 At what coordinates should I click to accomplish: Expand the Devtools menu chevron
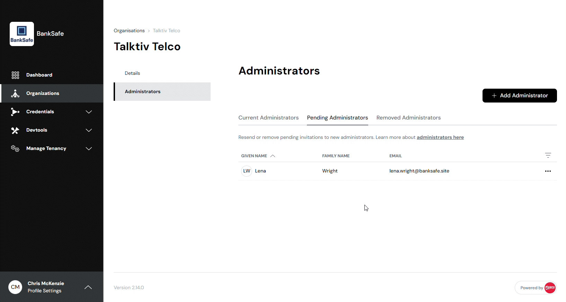[x=89, y=130]
